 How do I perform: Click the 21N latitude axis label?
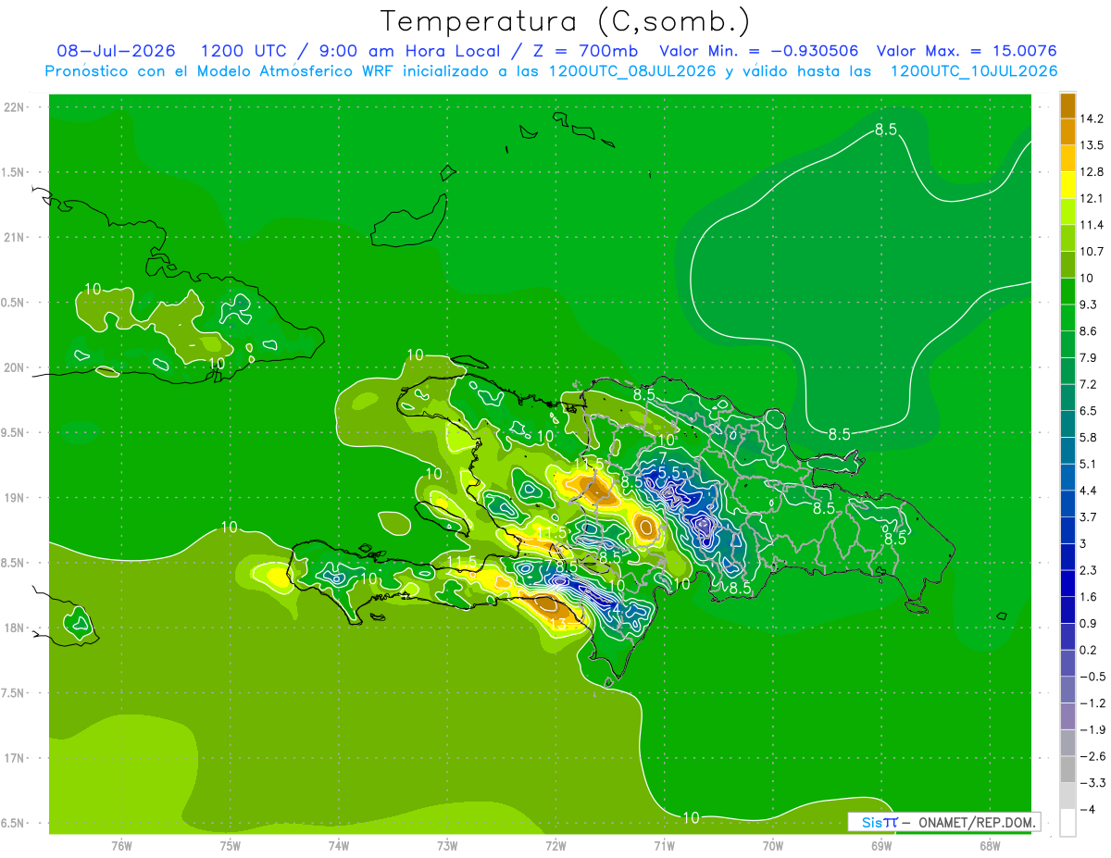[x=15, y=237]
